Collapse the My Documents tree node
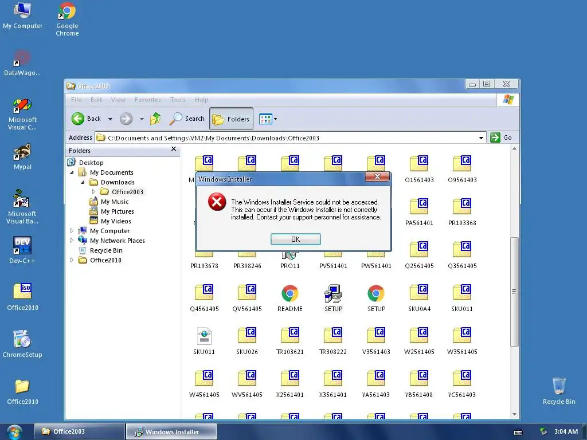 [x=72, y=172]
